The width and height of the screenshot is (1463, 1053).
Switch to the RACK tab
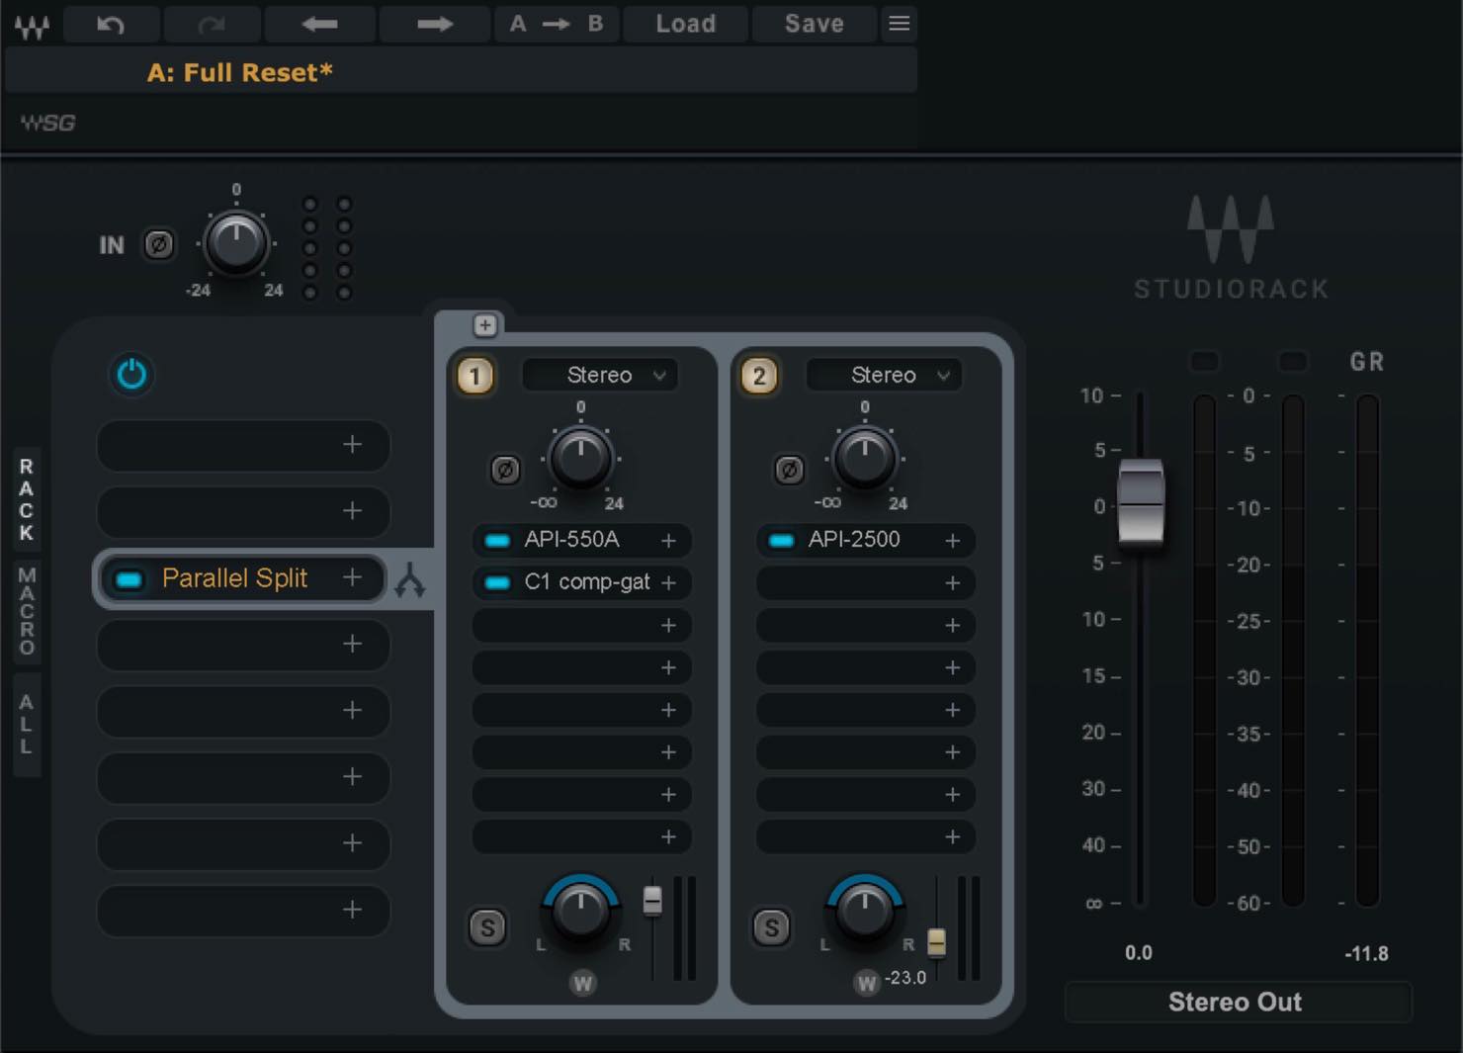27,499
